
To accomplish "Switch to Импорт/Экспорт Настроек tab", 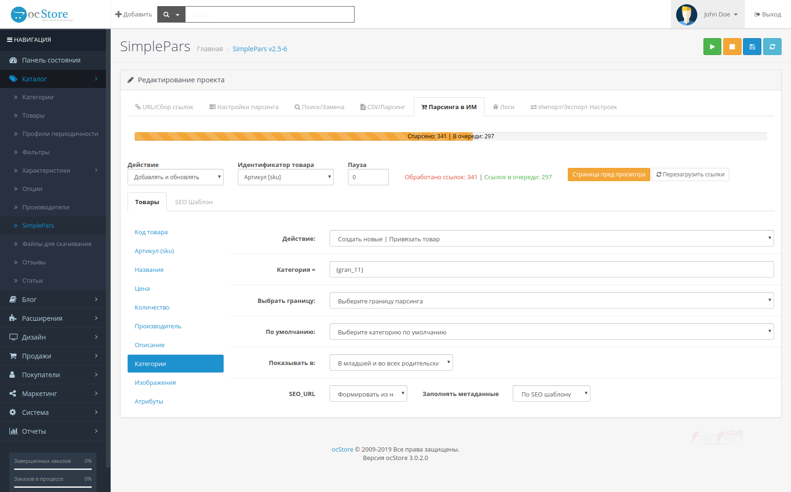I will pos(573,107).
